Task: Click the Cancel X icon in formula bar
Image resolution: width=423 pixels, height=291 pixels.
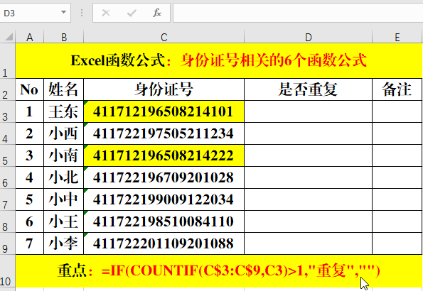Action: click(x=106, y=13)
